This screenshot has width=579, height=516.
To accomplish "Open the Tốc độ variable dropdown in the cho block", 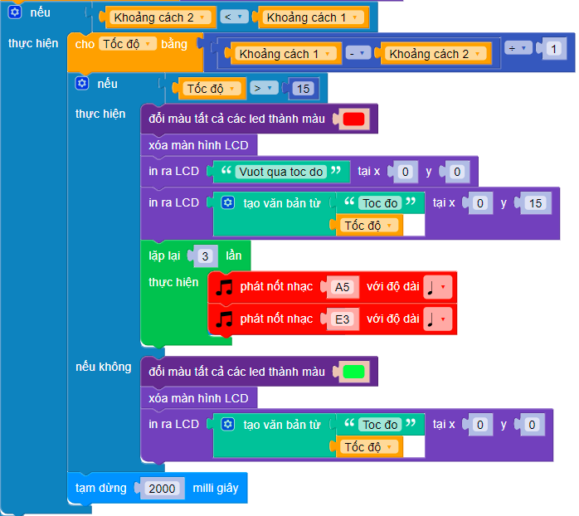I will tap(128, 44).
